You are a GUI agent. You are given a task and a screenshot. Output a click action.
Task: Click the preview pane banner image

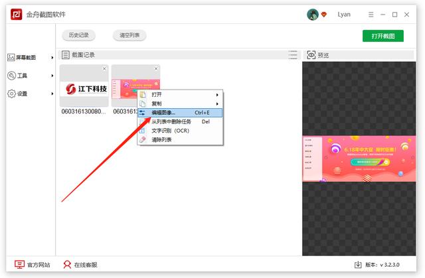point(359,159)
